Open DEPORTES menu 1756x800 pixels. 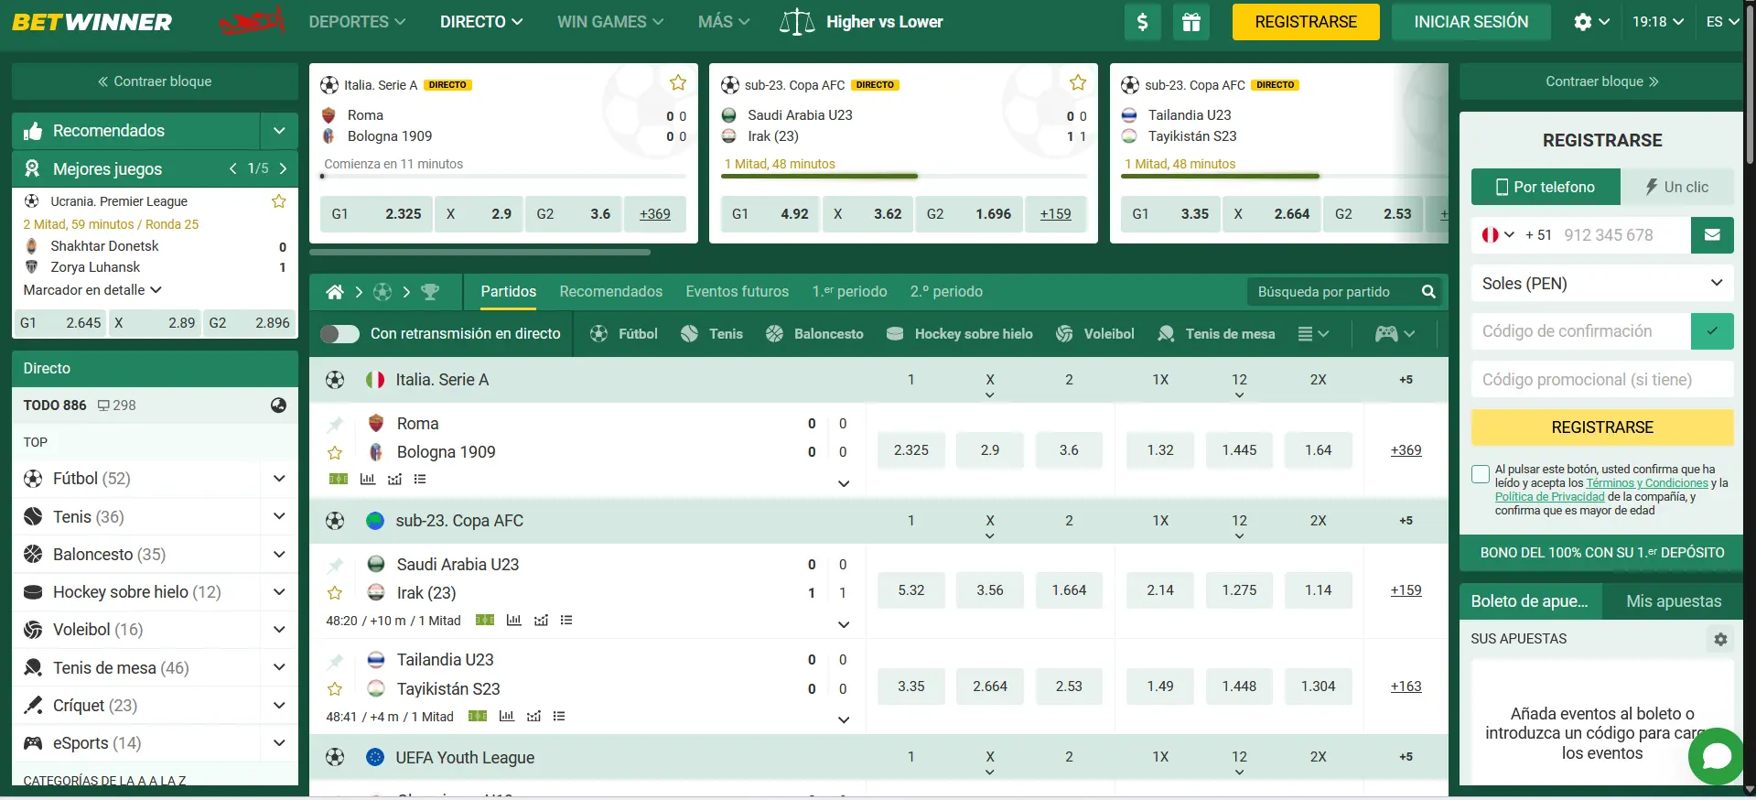357,22
